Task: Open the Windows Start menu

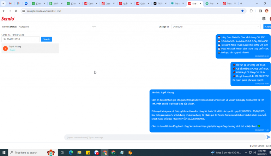Action: [4, 152]
